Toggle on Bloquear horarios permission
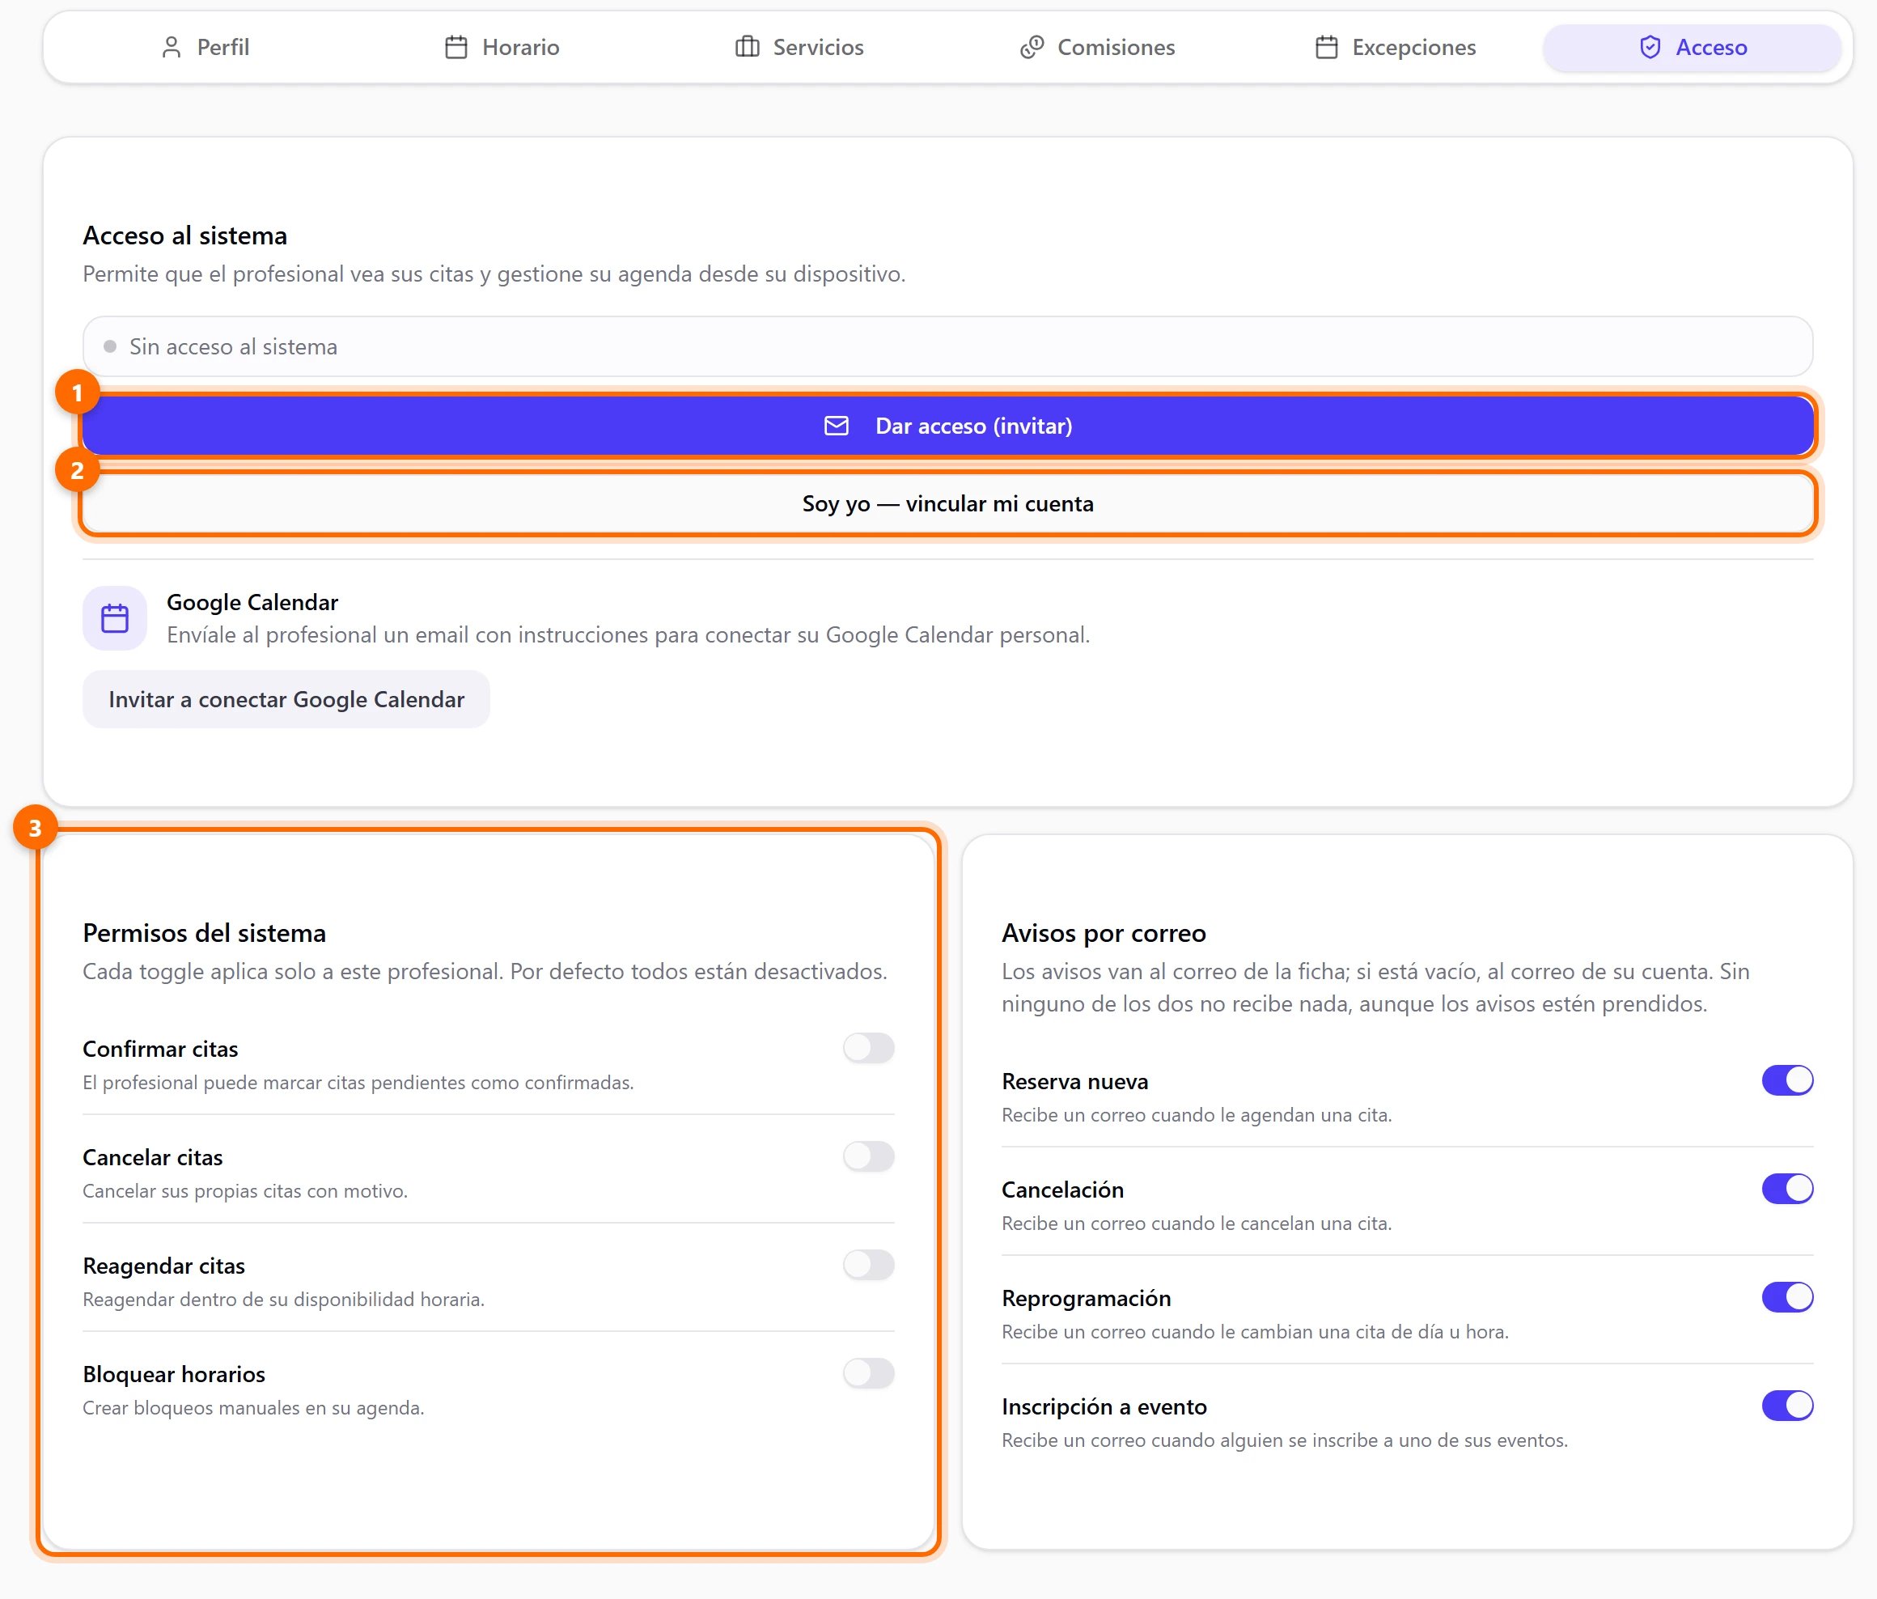 pyautogui.click(x=869, y=1373)
